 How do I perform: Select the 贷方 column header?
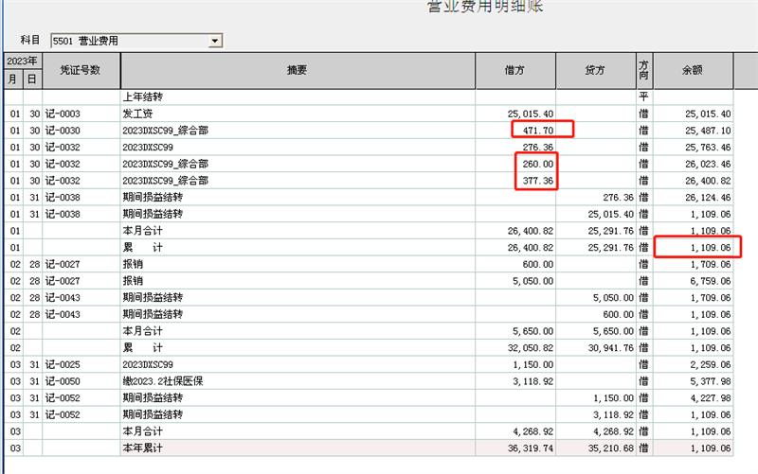[x=596, y=70]
